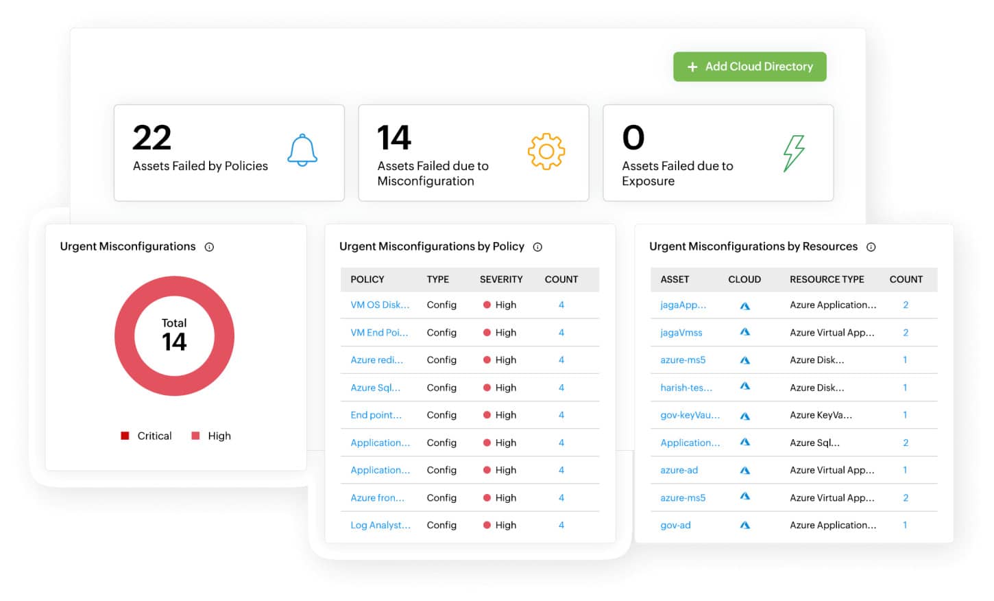
Task: Click the Azure Sql resource type cell
Action: point(814,443)
